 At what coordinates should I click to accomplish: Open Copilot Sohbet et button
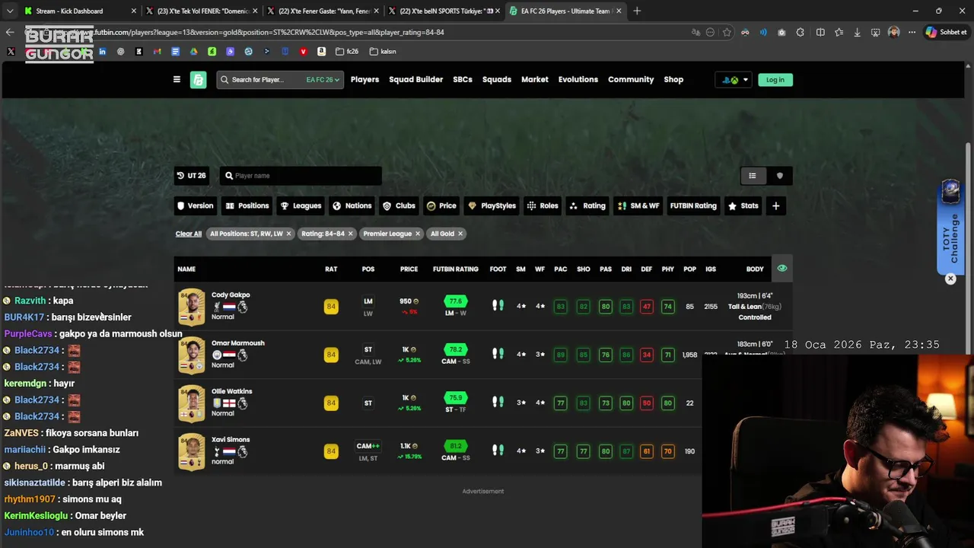click(x=946, y=32)
